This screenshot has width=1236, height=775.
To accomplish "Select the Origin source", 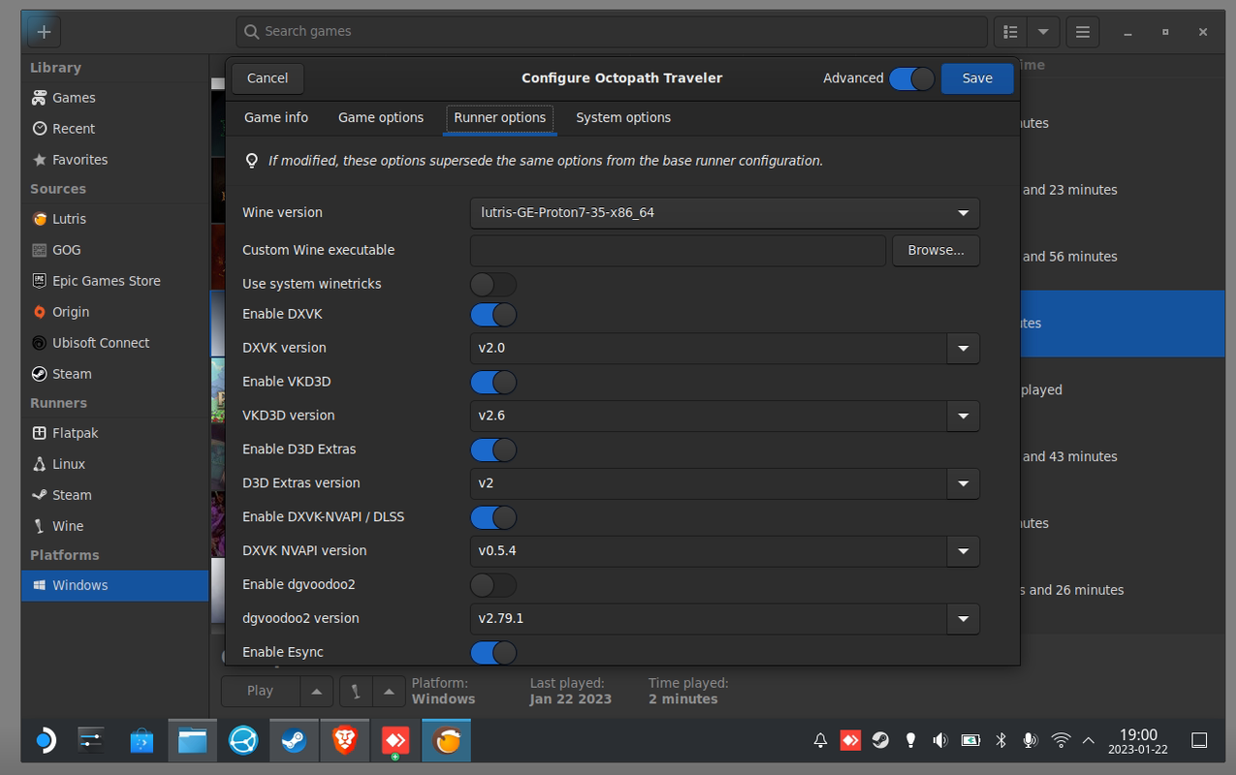I will point(114,312).
